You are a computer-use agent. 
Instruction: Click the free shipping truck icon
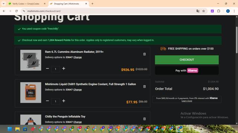click(163, 48)
